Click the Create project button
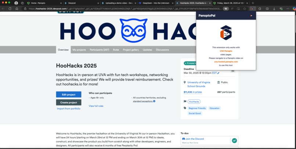Viewport: 296px width, 149px height. [x=69, y=103]
